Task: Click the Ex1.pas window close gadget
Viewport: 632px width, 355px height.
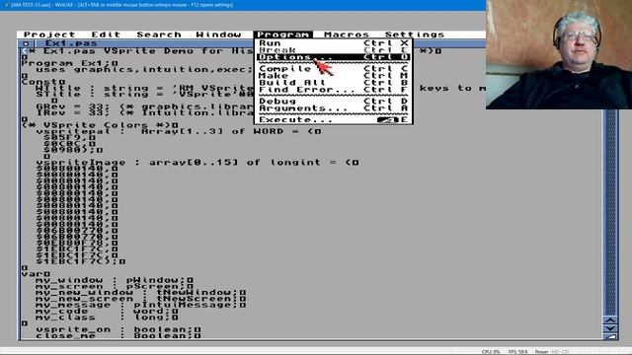Action: (x=27, y=43)
